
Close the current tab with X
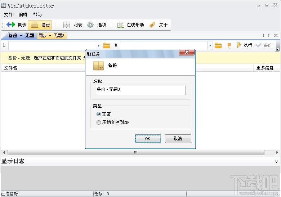coord(276,35)
